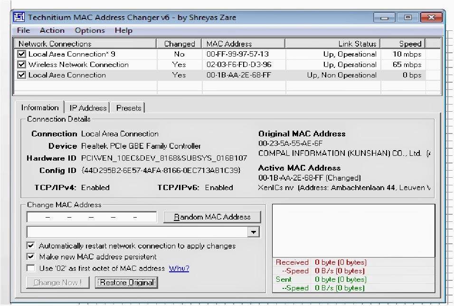This screenshot has width=454, height=306.
Task: Disable automatically restart network connection option
Action: tap(31, 246)
